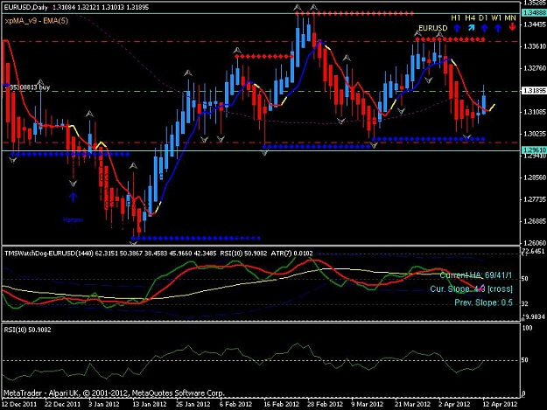Click the red down arrow under MN

[x=512, y=27]
